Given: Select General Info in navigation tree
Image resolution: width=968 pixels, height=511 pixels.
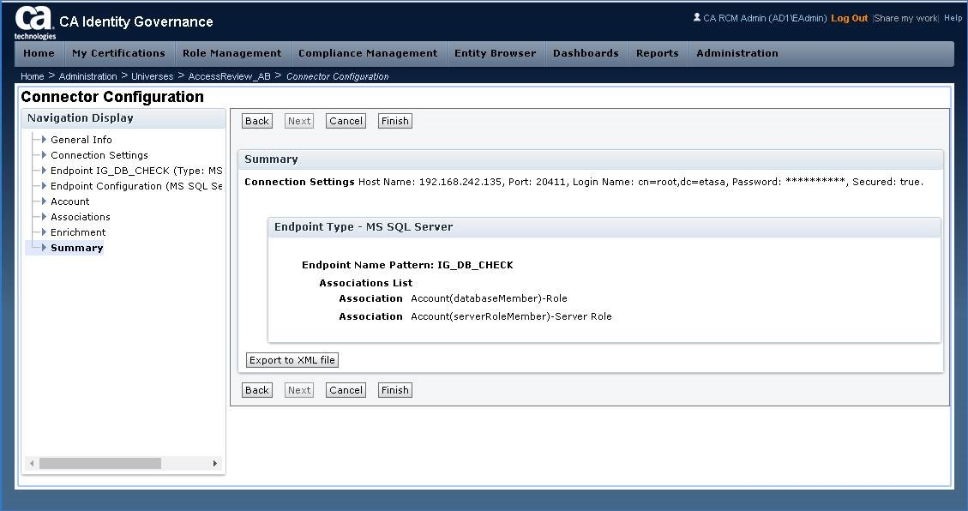Looking at the screenshot, I should tap(81, 140).
